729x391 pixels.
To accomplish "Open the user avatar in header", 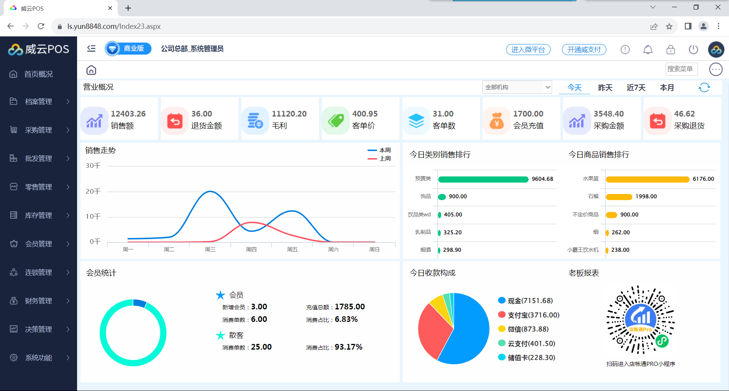I will [716, 50].
